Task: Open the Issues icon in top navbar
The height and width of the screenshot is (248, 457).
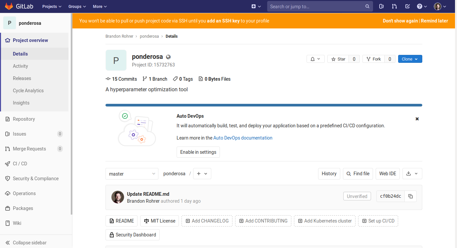Action: (381, 6)
